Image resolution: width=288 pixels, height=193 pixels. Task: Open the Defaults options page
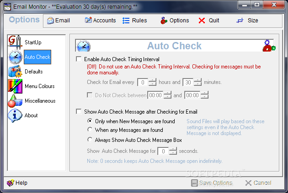[x=34, y=72]
